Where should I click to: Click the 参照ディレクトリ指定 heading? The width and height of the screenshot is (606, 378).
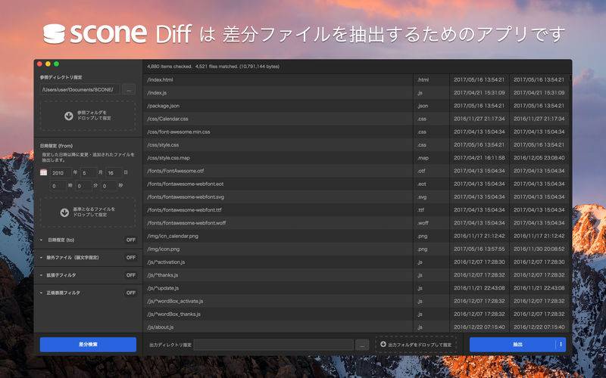pyautogui.click(x=61, y=78)
